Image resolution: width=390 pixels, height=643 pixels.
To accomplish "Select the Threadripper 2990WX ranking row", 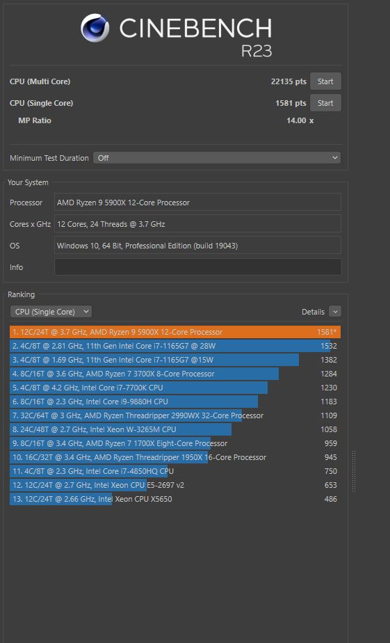I will point(175,416).
